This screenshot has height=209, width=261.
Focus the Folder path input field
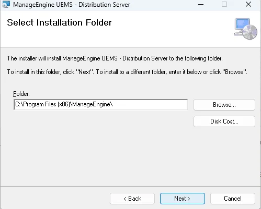tap(101, 105)
